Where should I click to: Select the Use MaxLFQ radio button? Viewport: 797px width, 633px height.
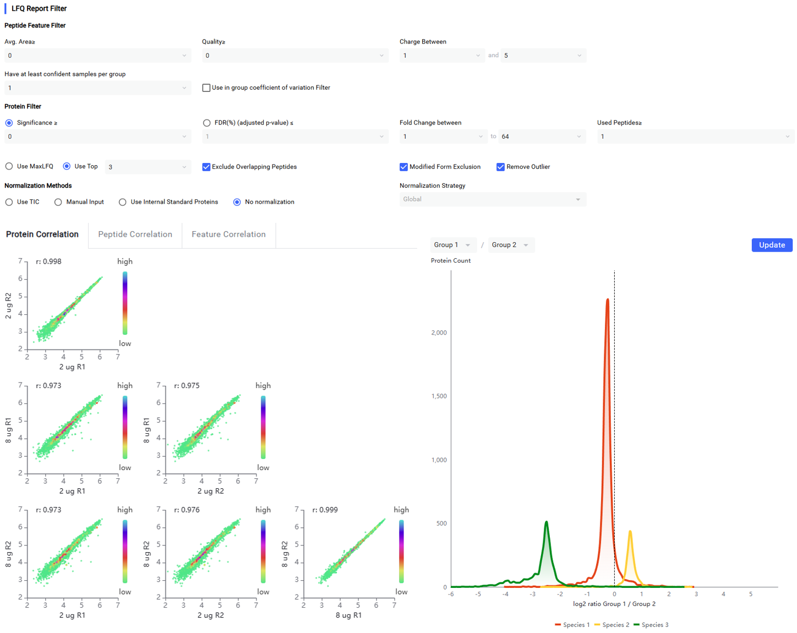[x=9, y=166]
